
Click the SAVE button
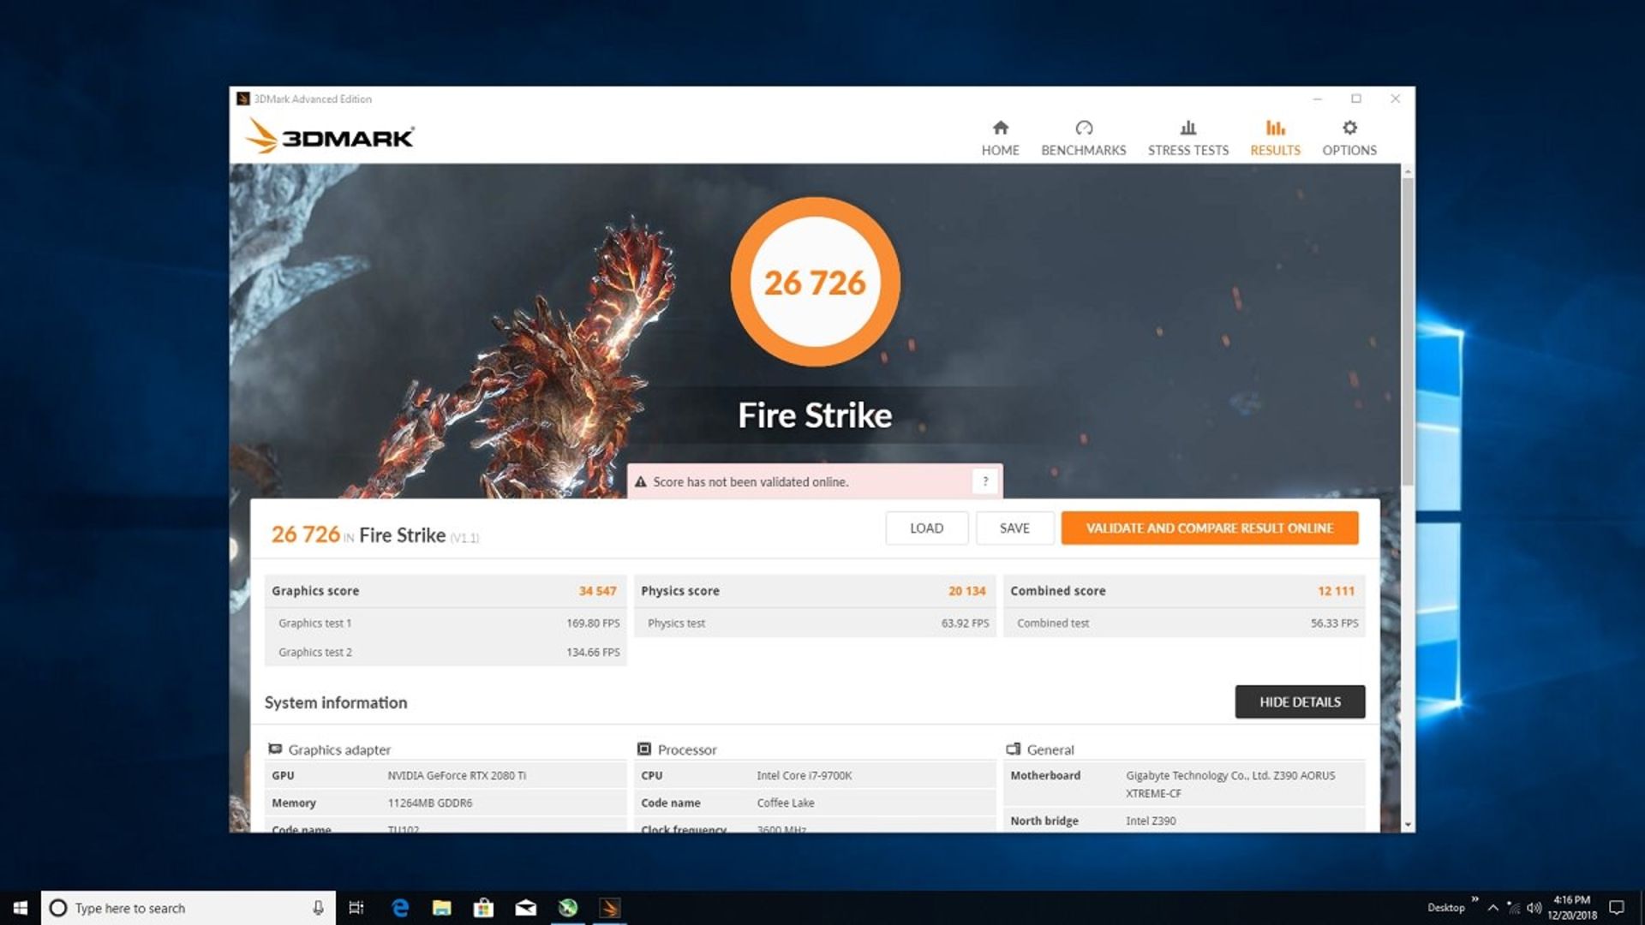pos(1014,528)
